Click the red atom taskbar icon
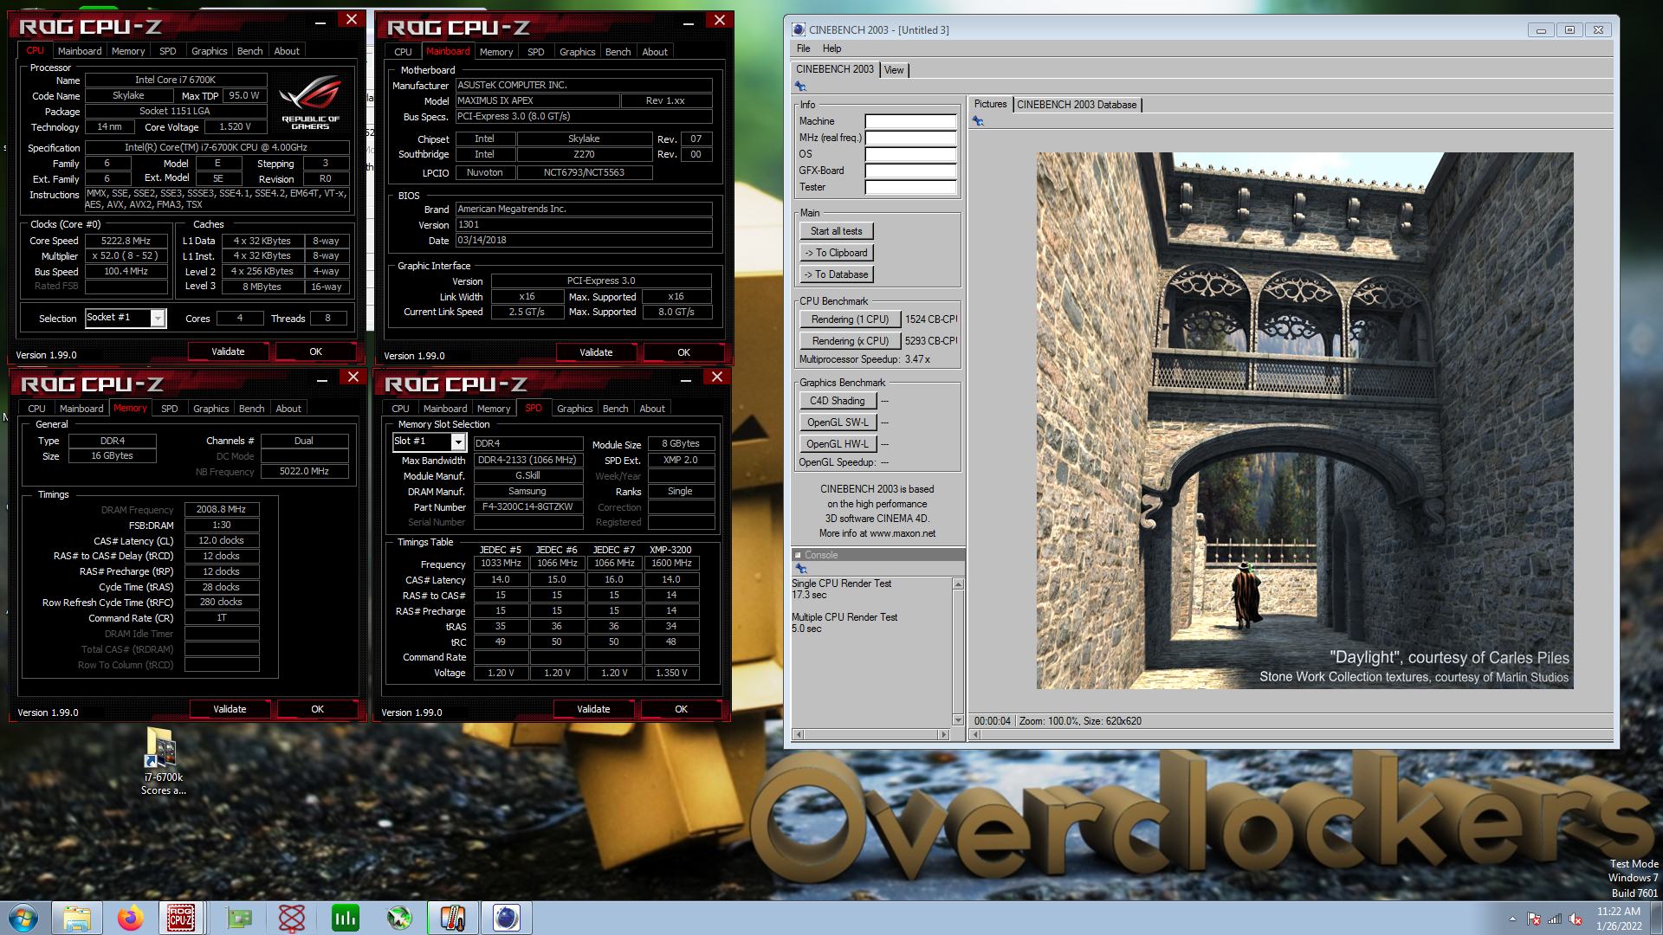This screenshot has height=935, width=1663. tap(292, 918)
